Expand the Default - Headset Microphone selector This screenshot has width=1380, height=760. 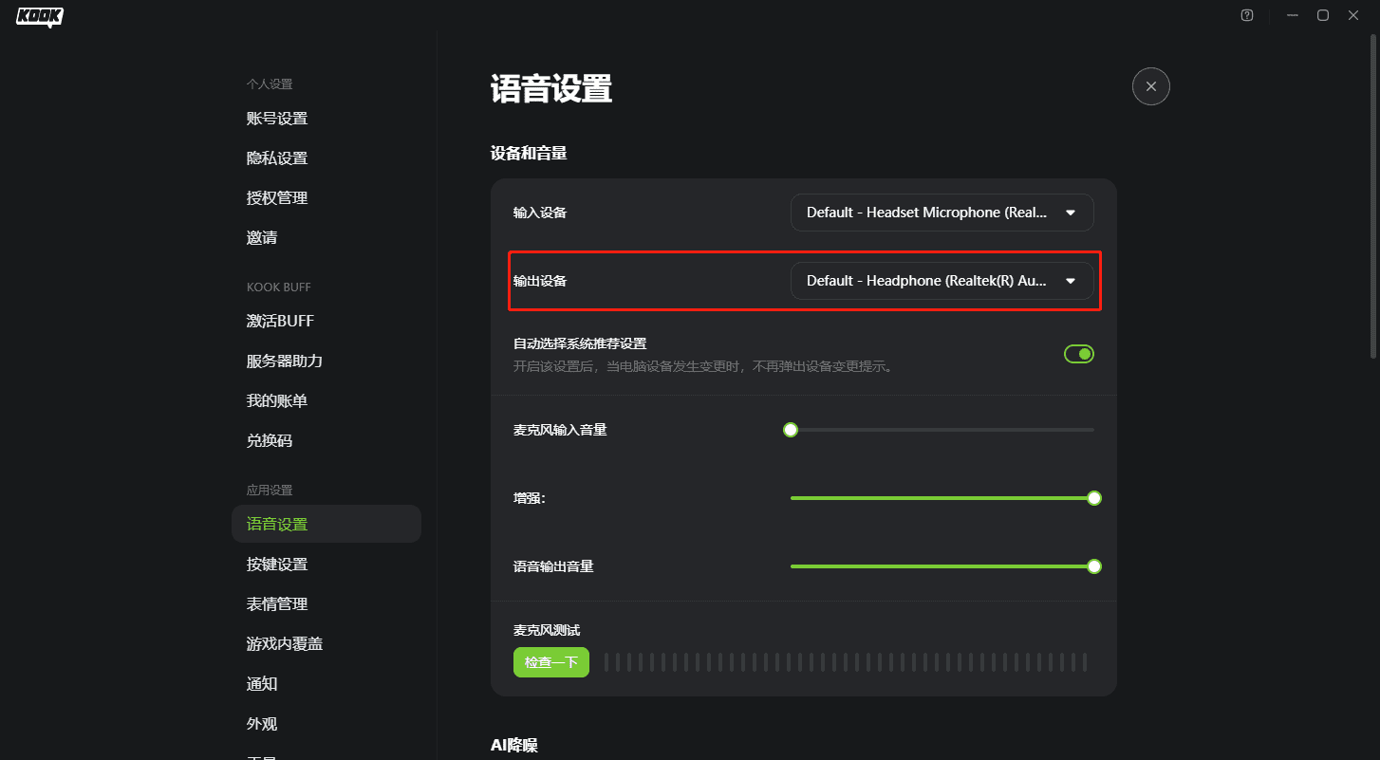(942, 212)
